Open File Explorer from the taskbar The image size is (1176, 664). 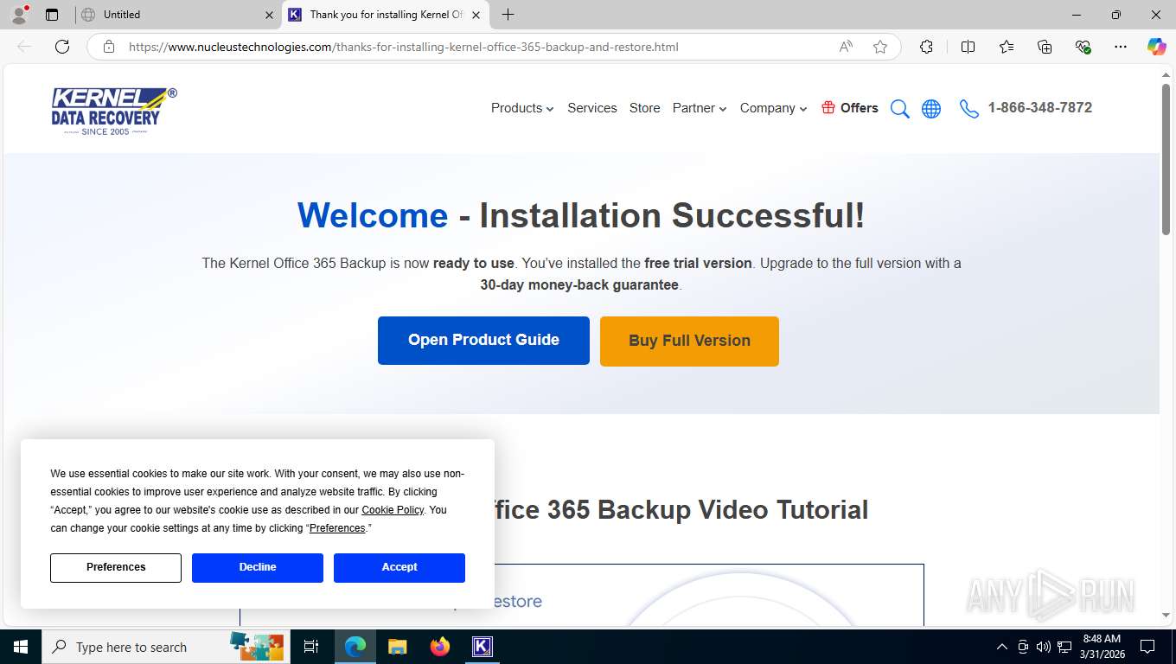[x=397, y=647]
